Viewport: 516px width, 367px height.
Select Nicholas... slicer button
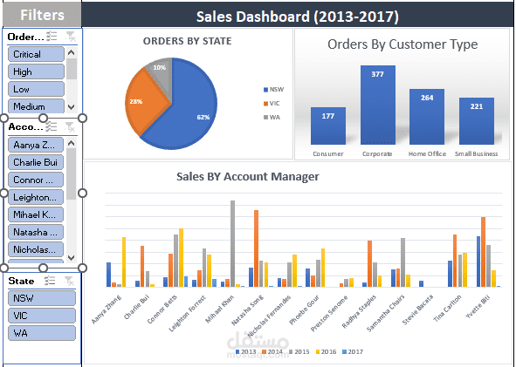[36, 249]
